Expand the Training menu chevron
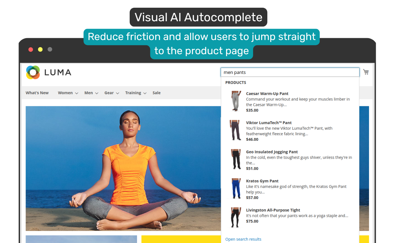 [145, 93]
